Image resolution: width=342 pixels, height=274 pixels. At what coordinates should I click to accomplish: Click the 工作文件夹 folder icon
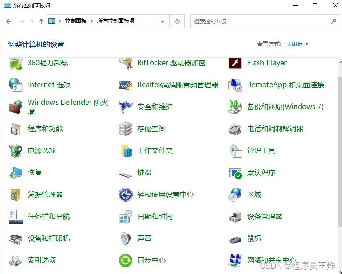(126, 151)
